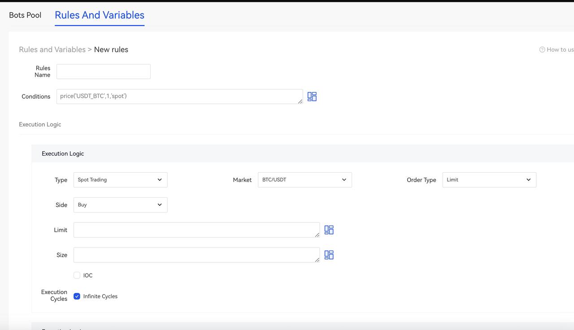Open the Market dropdown showing BTC/USDT

[304, 180]
